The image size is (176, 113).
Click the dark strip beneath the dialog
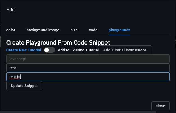coord(84,112)
